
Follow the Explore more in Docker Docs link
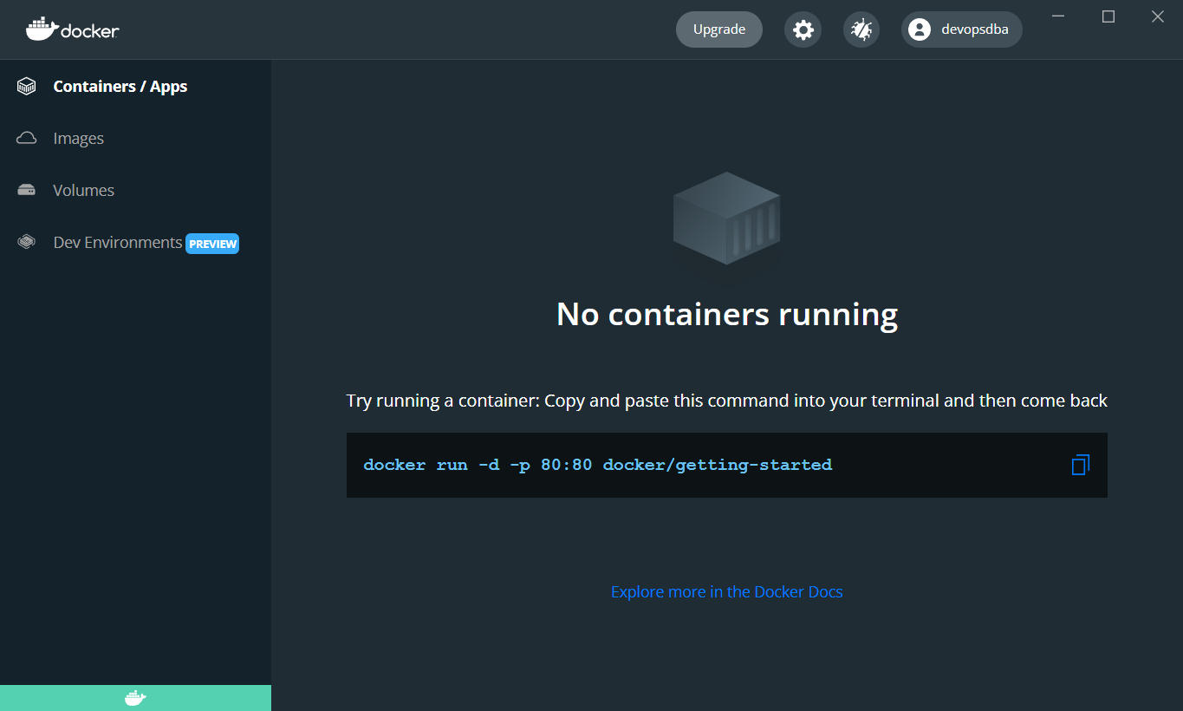point(726,591)
